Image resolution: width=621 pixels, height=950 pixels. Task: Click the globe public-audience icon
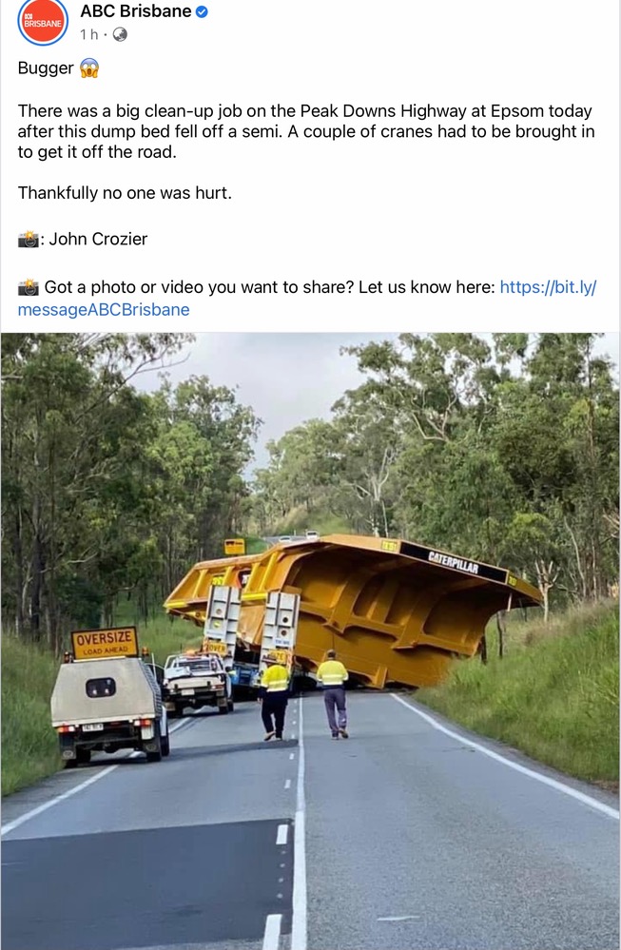(120, 34)
